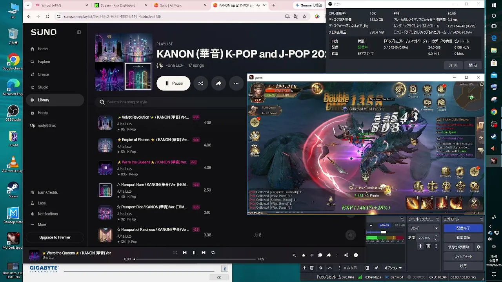Click the Suno song progress bar
Viewport: 502px width, 282px height.
(x=194, y=259)
